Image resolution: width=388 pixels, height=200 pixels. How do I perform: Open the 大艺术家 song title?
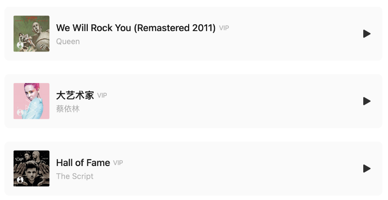pyautogui.click(x=75, y=96)
